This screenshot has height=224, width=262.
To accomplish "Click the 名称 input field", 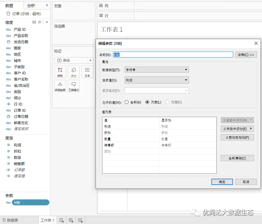I will [173, 55].
